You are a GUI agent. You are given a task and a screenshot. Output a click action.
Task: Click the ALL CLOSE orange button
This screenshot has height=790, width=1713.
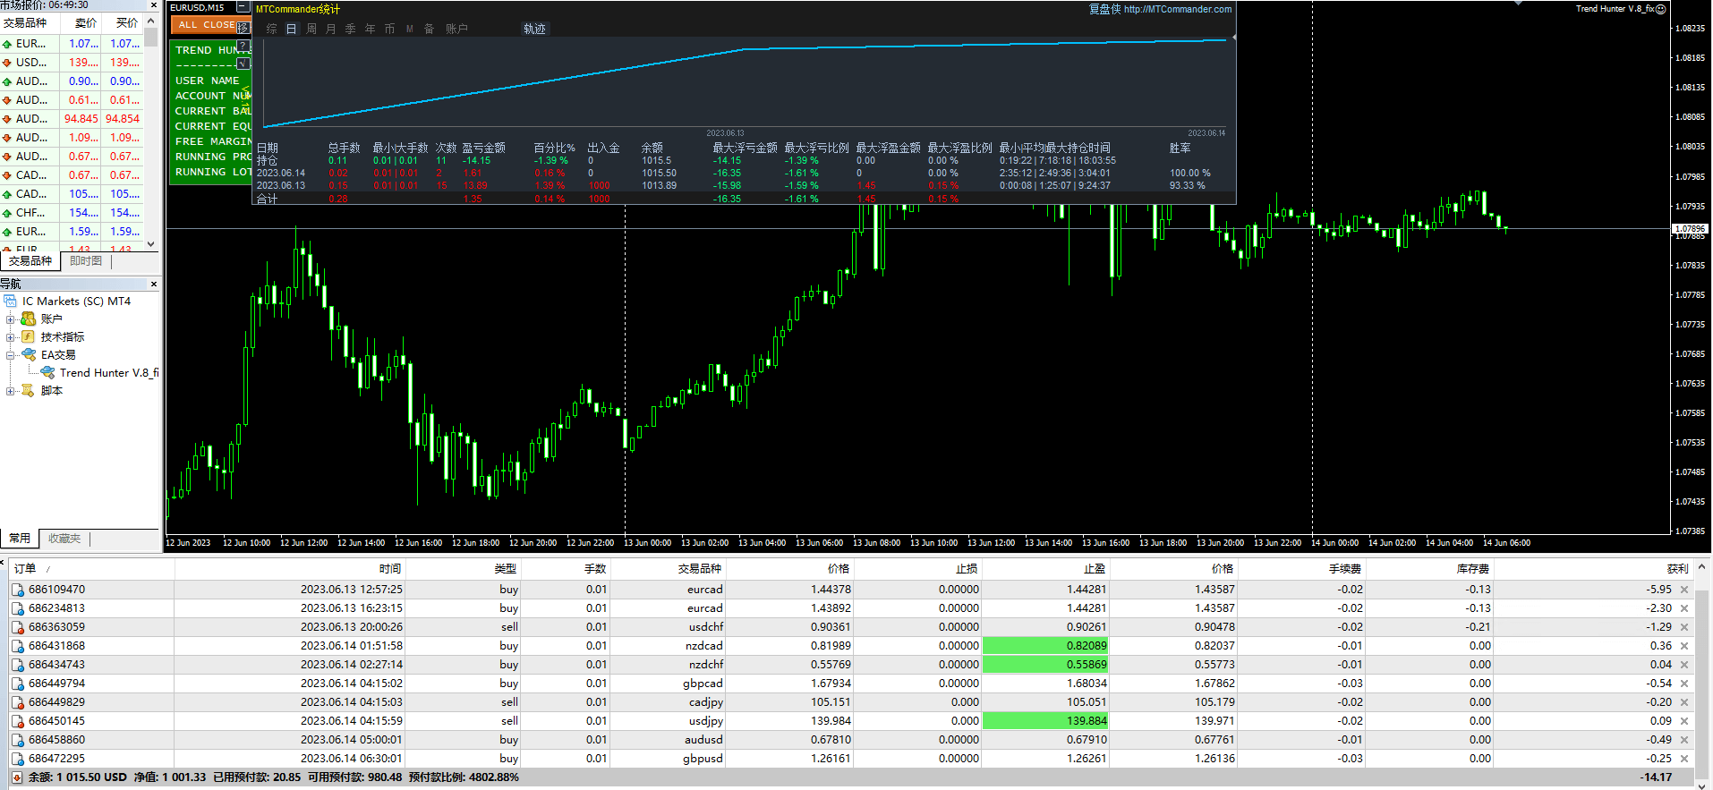[x=205, y=25]
